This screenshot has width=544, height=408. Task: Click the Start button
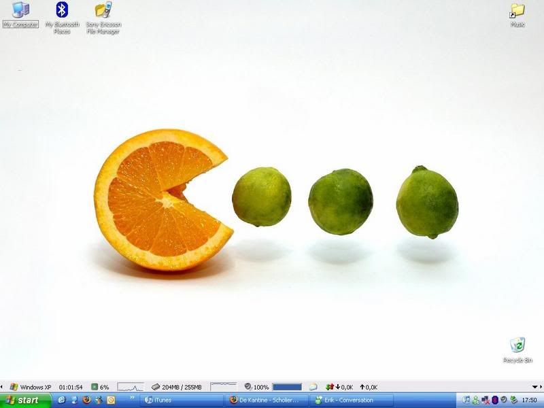pos(25,401)
